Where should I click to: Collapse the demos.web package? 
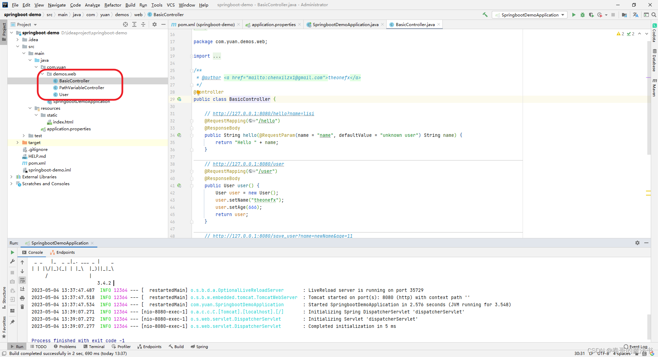42,74
